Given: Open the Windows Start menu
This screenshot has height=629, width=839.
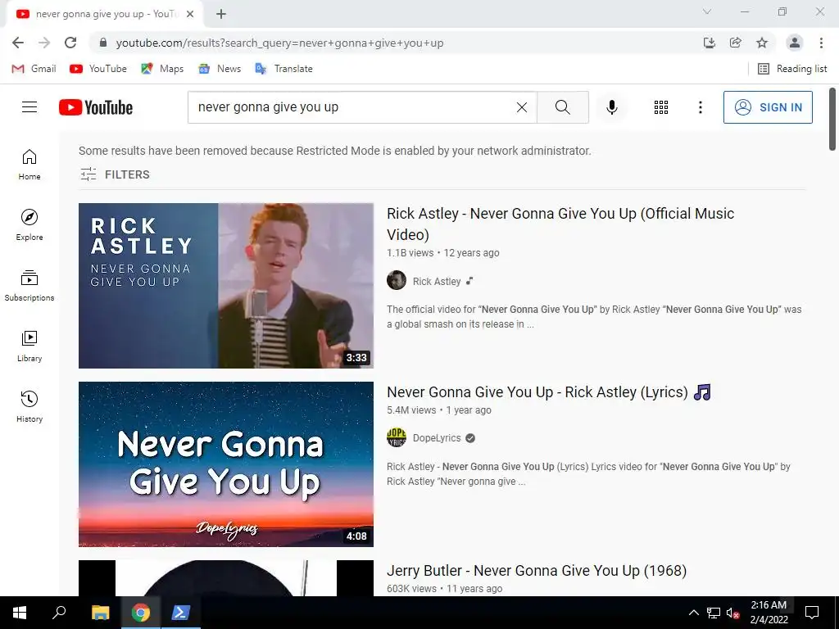Looking at the screenshot, I should (20, 613).
